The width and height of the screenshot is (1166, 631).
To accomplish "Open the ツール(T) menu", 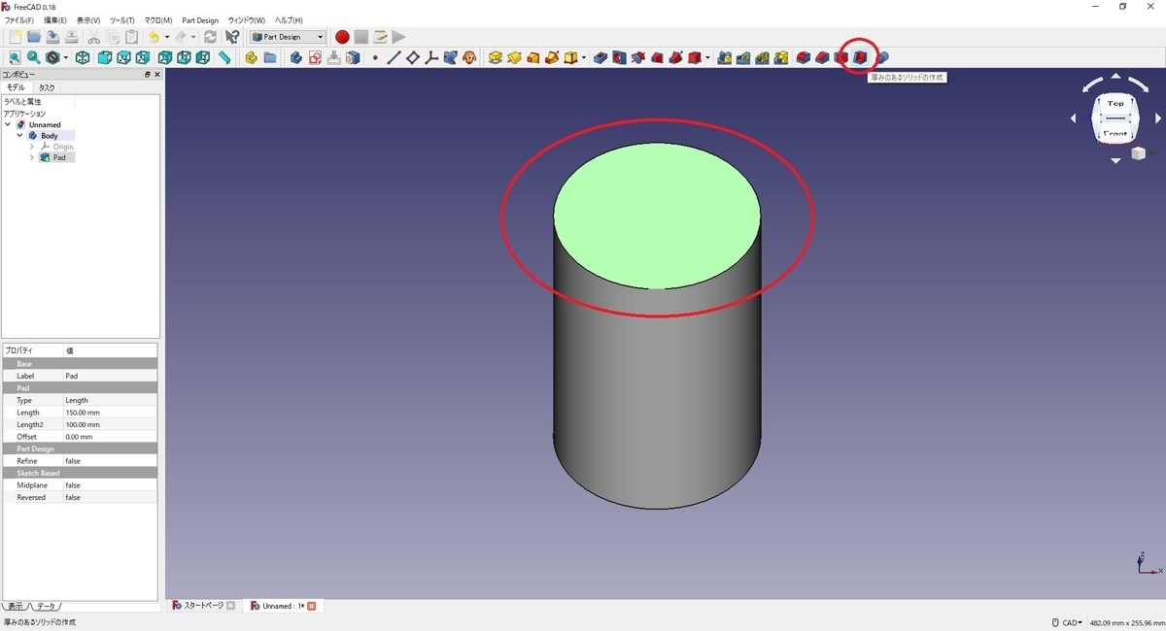I will (122, 20).
